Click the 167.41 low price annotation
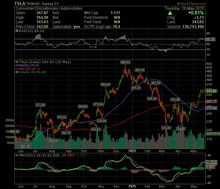Image resolution: width=220 pixels, height=189 pixels. (25, 146)
